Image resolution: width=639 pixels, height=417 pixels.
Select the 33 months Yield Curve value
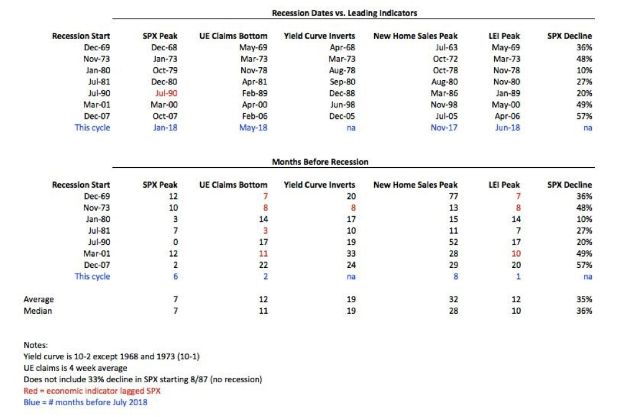tap(351, 254)
